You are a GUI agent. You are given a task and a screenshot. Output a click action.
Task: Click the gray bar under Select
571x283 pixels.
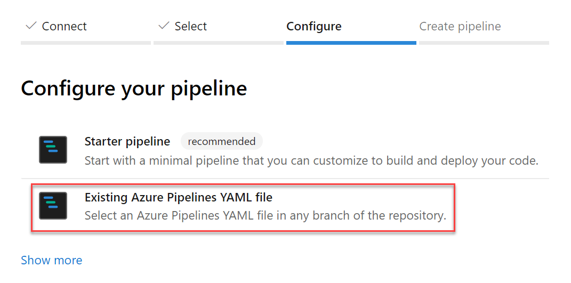click(x=218, y=43)
